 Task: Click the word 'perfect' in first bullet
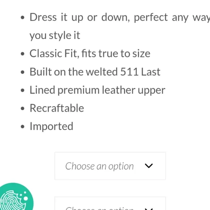click(x=151, y=17)
